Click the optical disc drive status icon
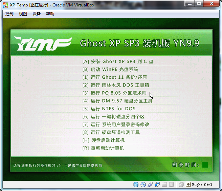222x191 pixels. point(143,185)
